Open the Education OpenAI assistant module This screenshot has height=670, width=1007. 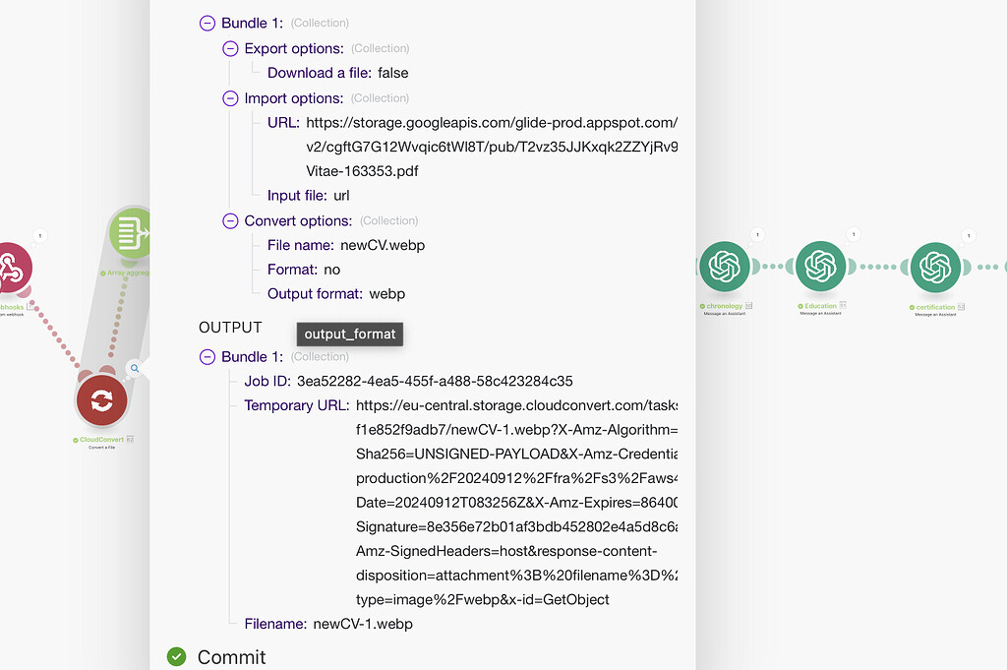click(x=821, y=267)
